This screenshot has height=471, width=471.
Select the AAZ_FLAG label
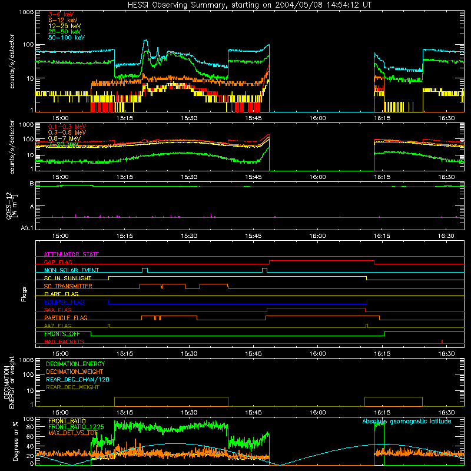[x=58, y=326]
